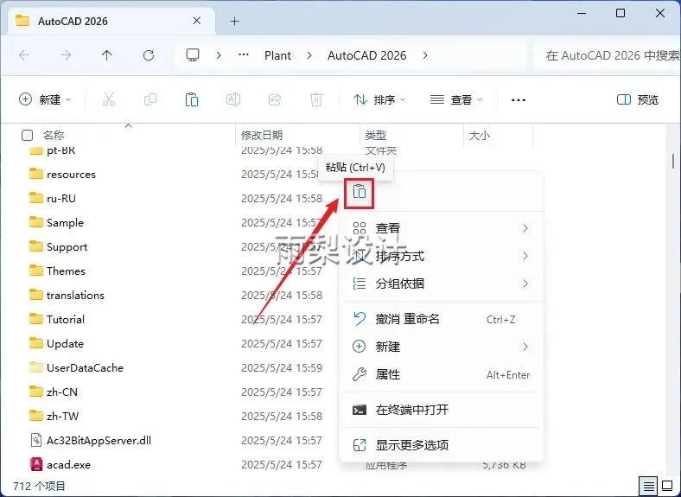Screen dimensions: 681x497
Task: Click the Paste icon in context menu
Action: click(x=360, y=192)
